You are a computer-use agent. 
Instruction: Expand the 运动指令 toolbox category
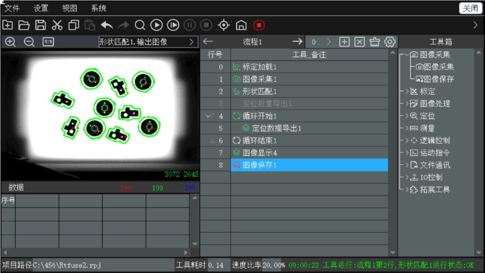[407, 153]
